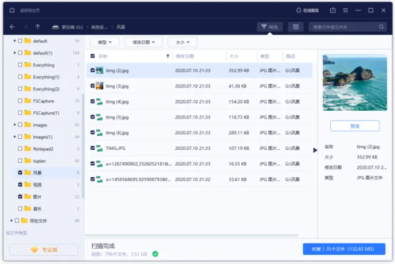Click the 预览 preview button

click(x=355, y=126)
